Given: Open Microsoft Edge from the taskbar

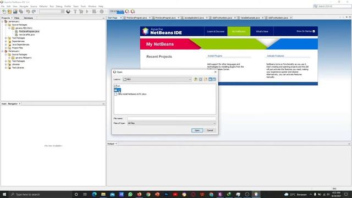Looking at the screenshot, I should point(94,194).
